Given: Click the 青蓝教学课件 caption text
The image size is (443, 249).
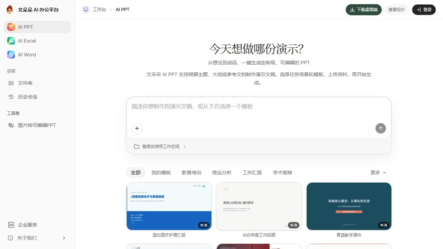Looking at the screenshot, I should tap(349, 235).
